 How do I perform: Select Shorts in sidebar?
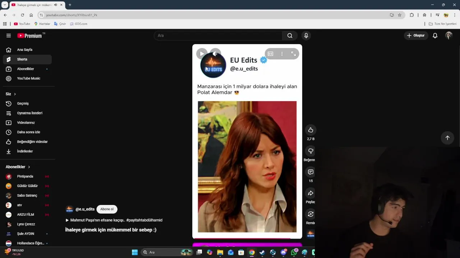click(27, 59)
